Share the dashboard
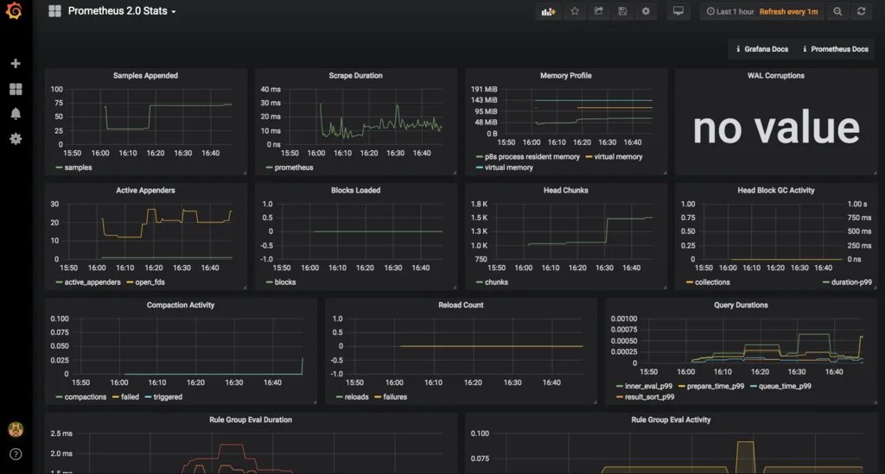Image resolution: width=885 pixels, height=474 pixels. (x=598, y=11)
